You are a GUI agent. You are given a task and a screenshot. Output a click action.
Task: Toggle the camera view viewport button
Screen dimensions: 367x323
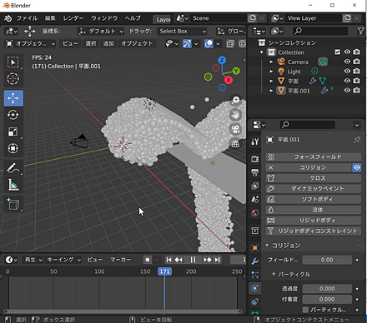click(235, 129)
